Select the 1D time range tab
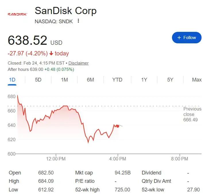The image size is (203, 194). tap(12, 80)
